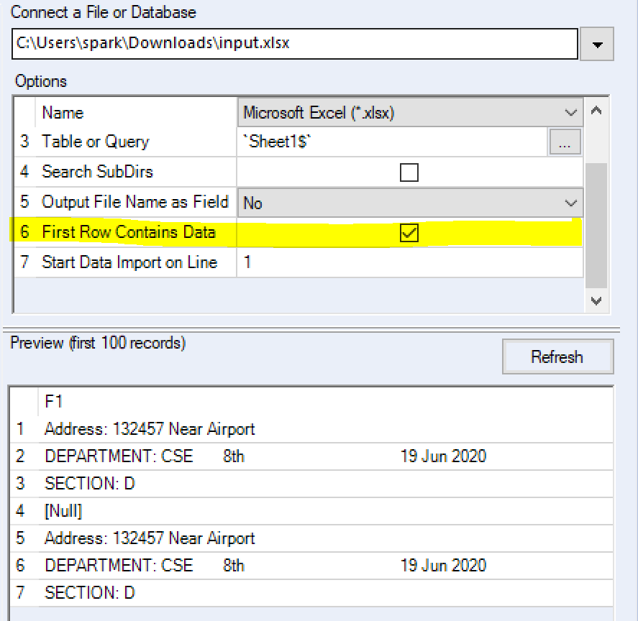Refresh the preview records
Viewport: 638px width, 621px height.
click(x=557, y=356)
